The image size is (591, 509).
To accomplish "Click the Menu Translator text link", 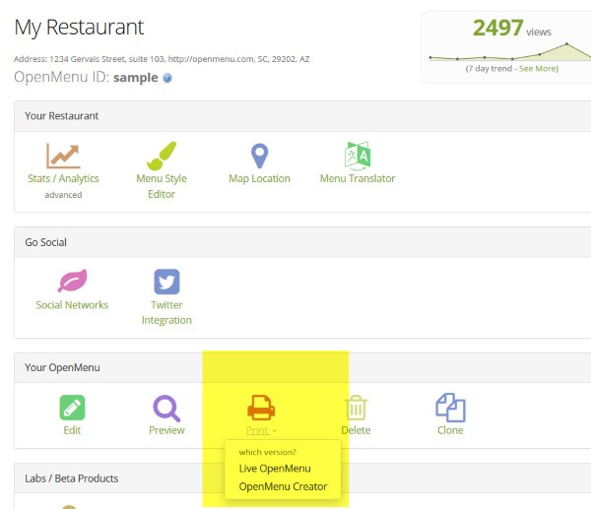I will tap(358, 179).
